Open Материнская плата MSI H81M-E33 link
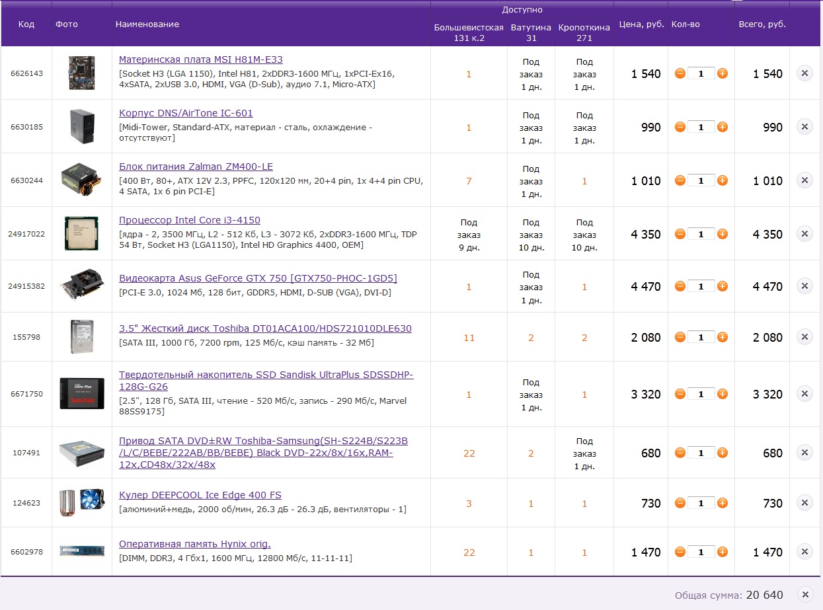The height and width of the screenshot is (610, 823). [x=200, y=59]
